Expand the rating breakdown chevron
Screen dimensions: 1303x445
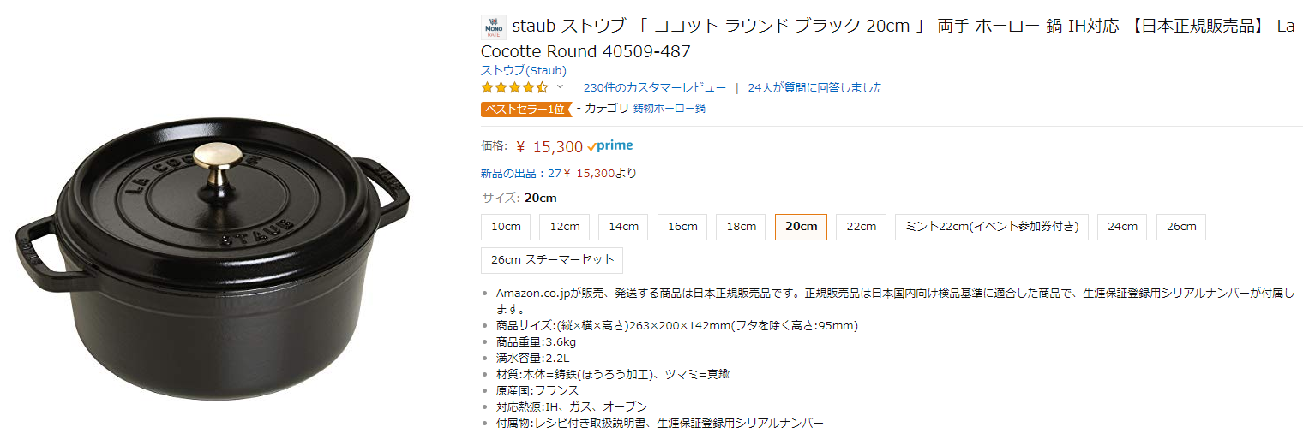click(x=561, y=87)
